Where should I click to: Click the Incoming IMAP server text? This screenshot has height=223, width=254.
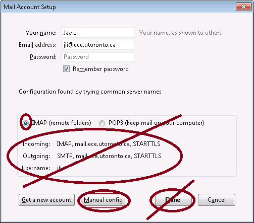pyautogui.click(x=109, y=144)
